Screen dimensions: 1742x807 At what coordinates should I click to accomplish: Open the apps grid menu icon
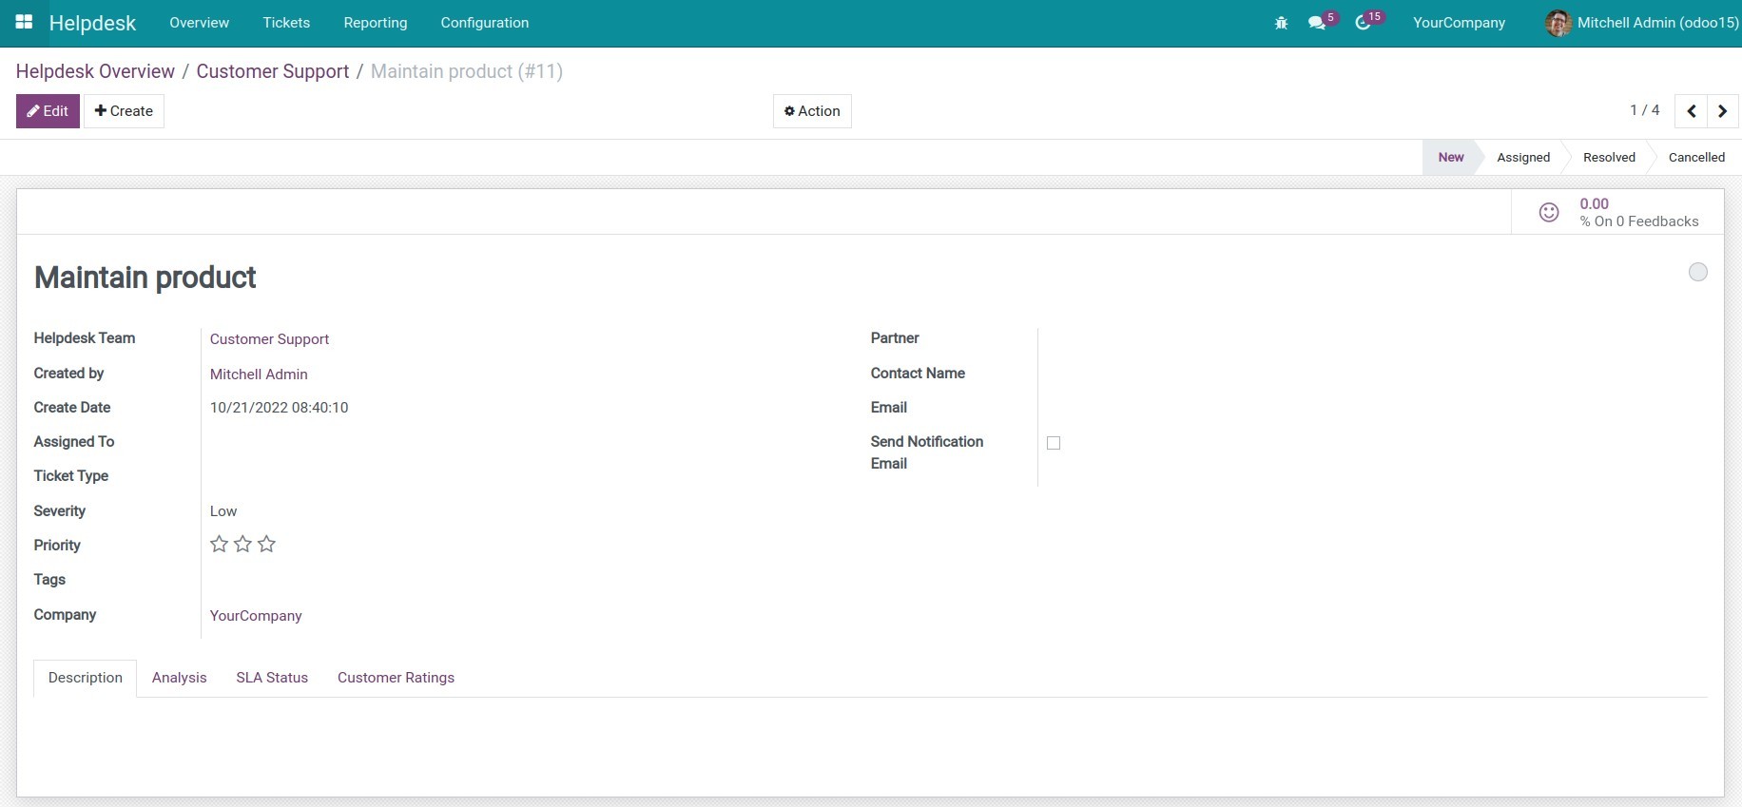25,22
